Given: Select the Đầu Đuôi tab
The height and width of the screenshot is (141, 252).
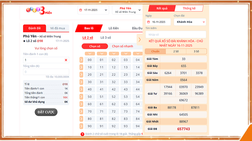Looking at the screenshot, I should click(137, 28).
